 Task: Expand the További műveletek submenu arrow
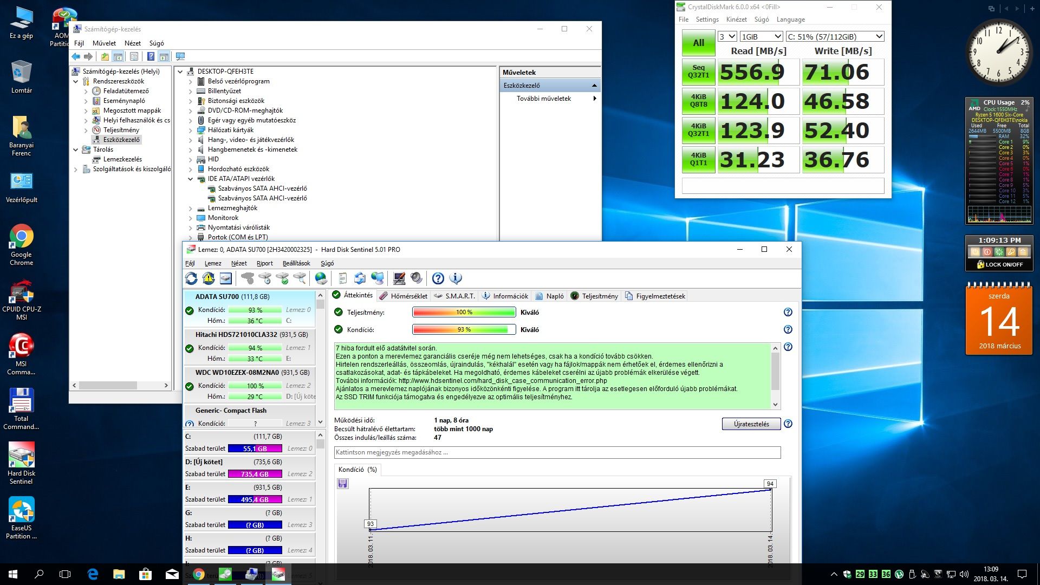595,99
